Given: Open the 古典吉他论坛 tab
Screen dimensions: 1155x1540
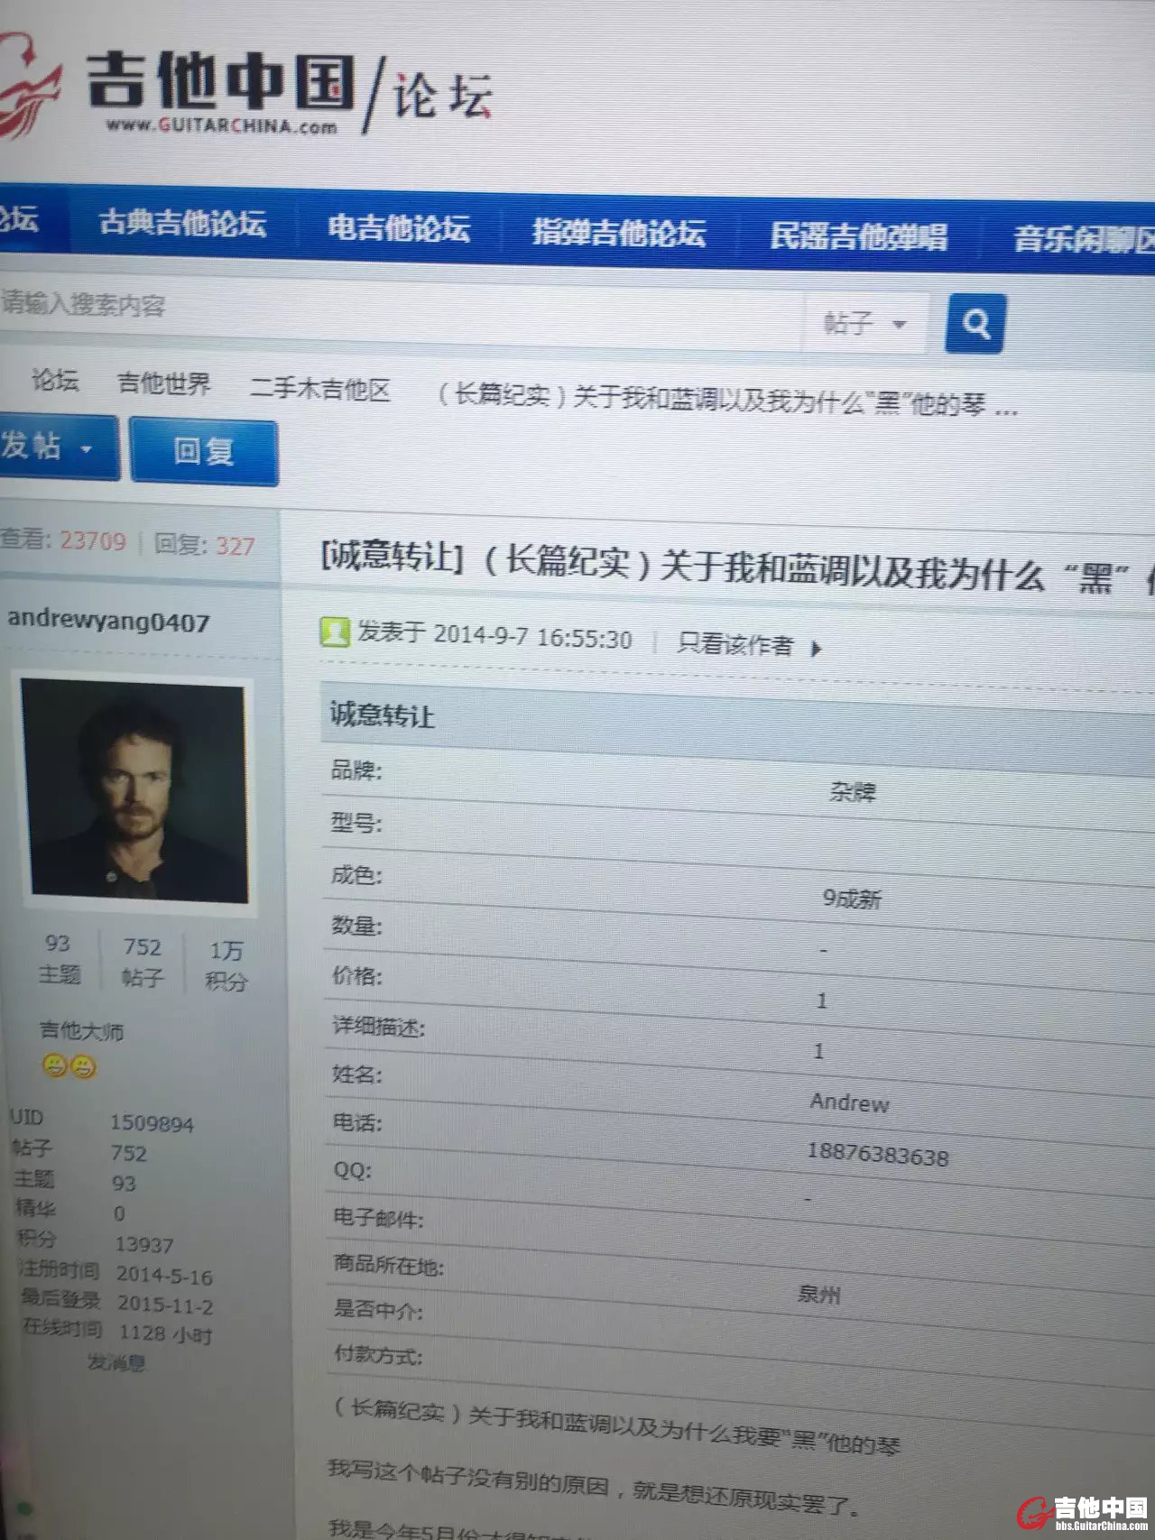Looking at the screenshot, I should coord(182,222).
